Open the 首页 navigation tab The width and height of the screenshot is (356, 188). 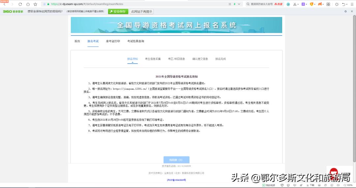click(x=77, y=41)
